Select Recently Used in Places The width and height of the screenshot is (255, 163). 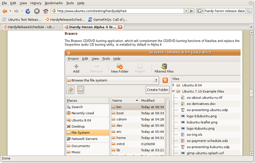[x=88, y=113]
